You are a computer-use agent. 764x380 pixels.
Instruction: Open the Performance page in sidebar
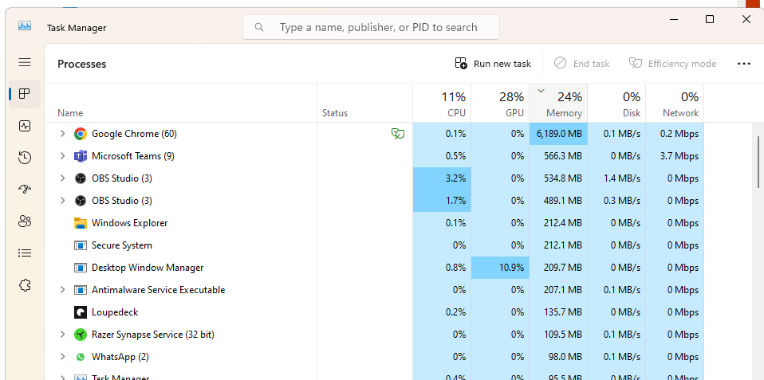pos(25,126)
